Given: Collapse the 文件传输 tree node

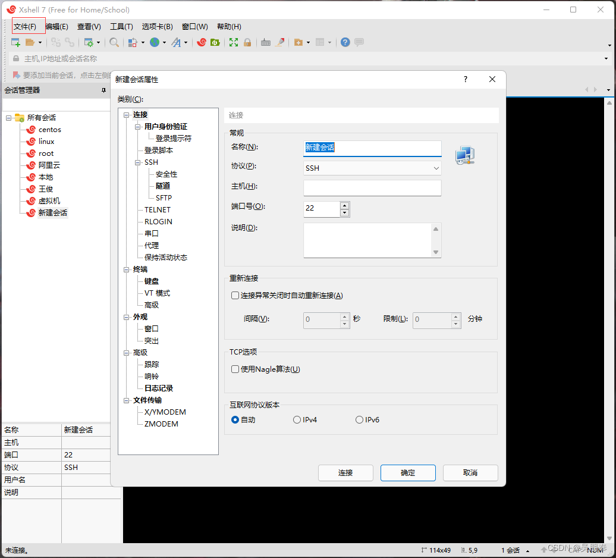Looking at the screenshot, I should (127, 400).
